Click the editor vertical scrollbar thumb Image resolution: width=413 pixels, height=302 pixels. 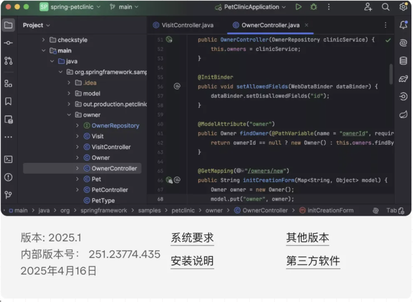click(391, 74)
